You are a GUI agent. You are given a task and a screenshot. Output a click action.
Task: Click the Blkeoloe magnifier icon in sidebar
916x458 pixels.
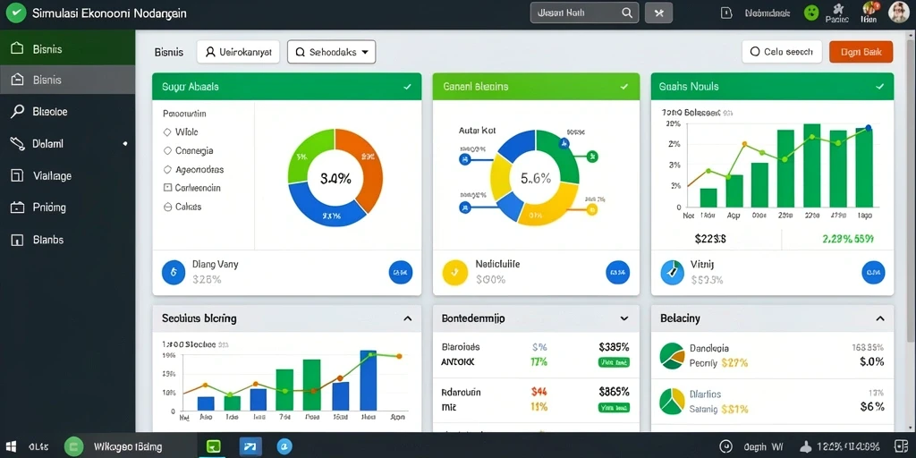point(18,112)
